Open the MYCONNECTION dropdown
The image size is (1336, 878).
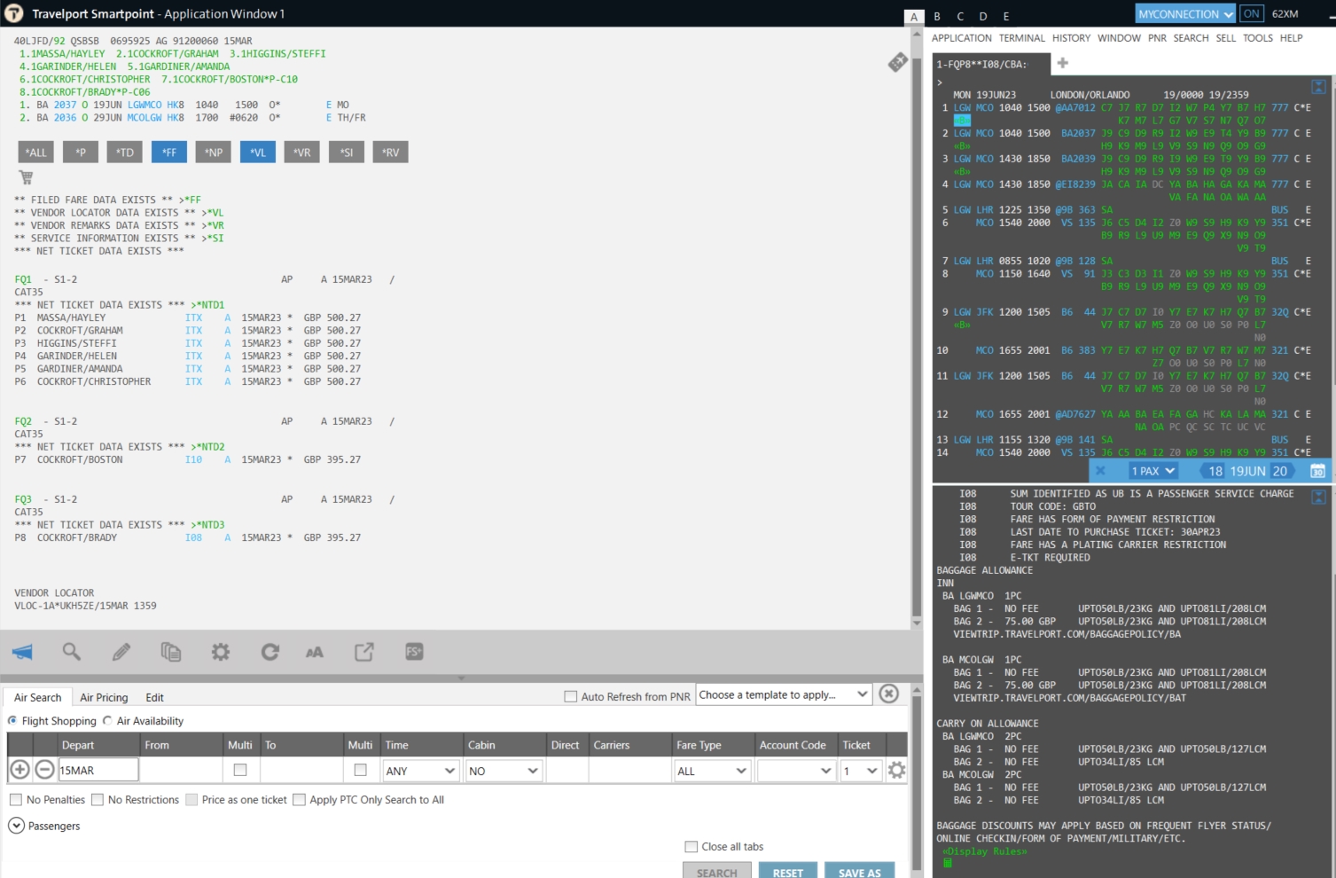[1185, 14]
